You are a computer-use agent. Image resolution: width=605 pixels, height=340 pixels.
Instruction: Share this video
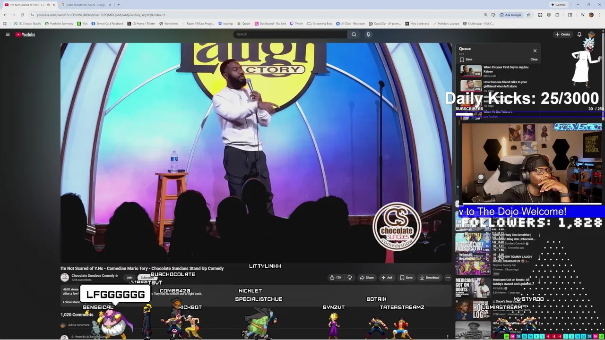click(x=367, y=278)
